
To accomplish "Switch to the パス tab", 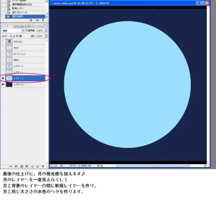I will pos(29,26).
